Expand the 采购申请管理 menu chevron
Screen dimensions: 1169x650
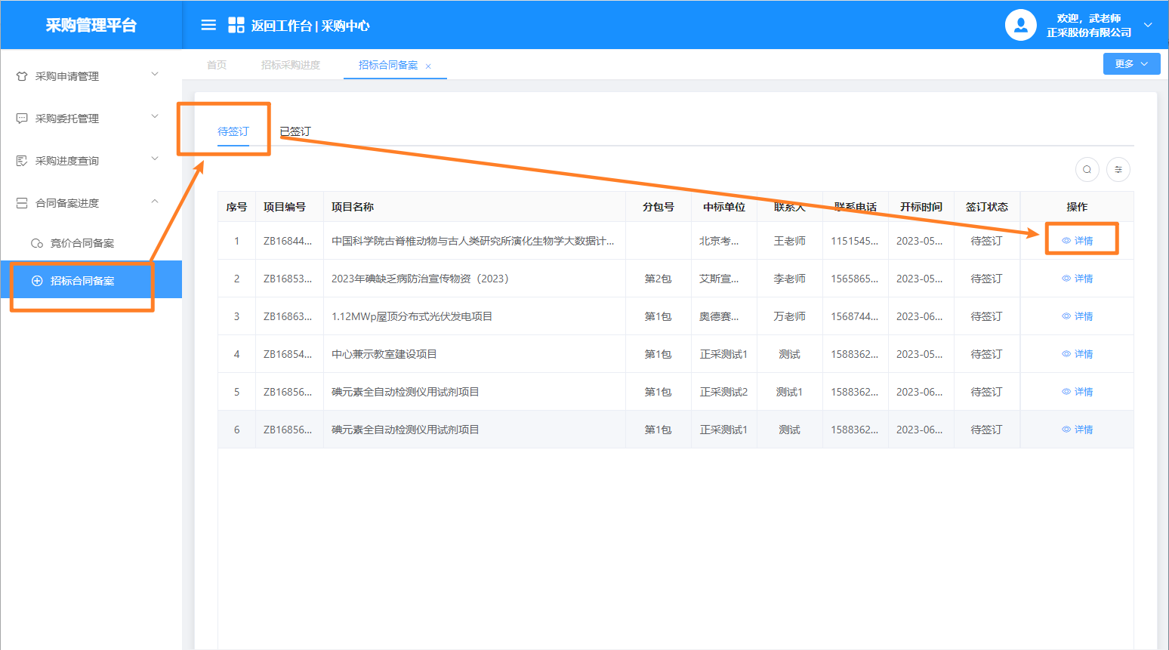click(155, 74)
